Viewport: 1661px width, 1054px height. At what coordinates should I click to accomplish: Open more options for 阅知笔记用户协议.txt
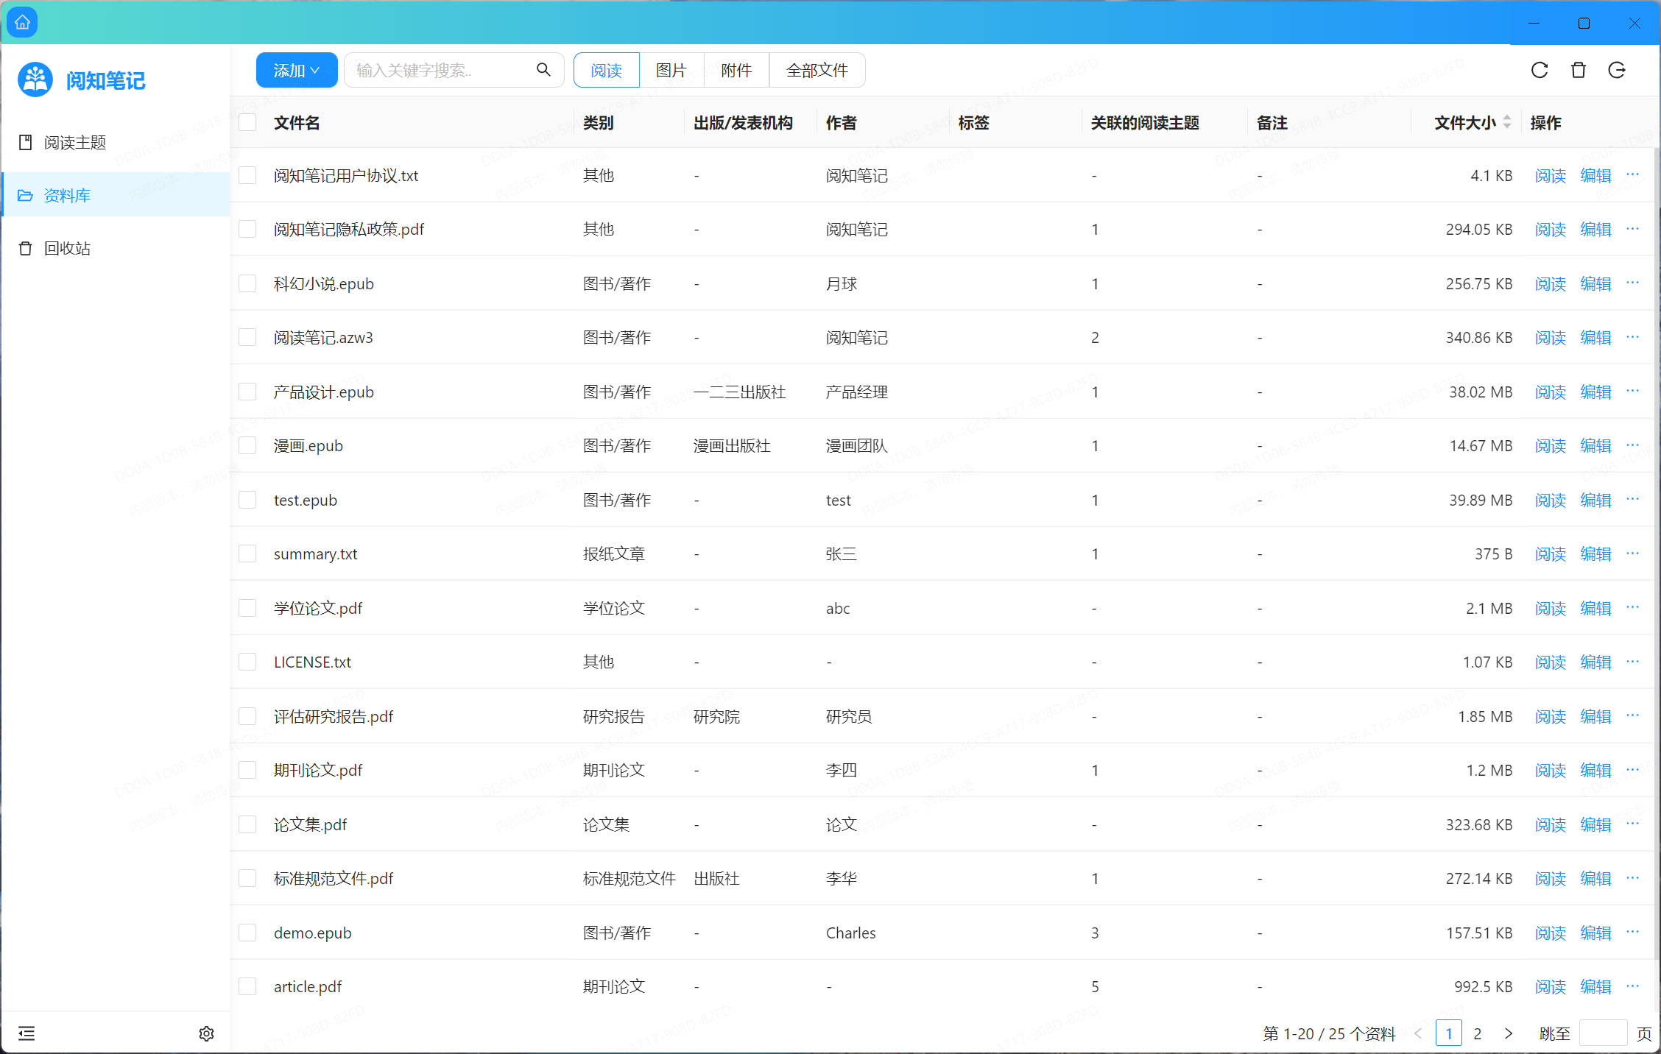coord(1632,175)
